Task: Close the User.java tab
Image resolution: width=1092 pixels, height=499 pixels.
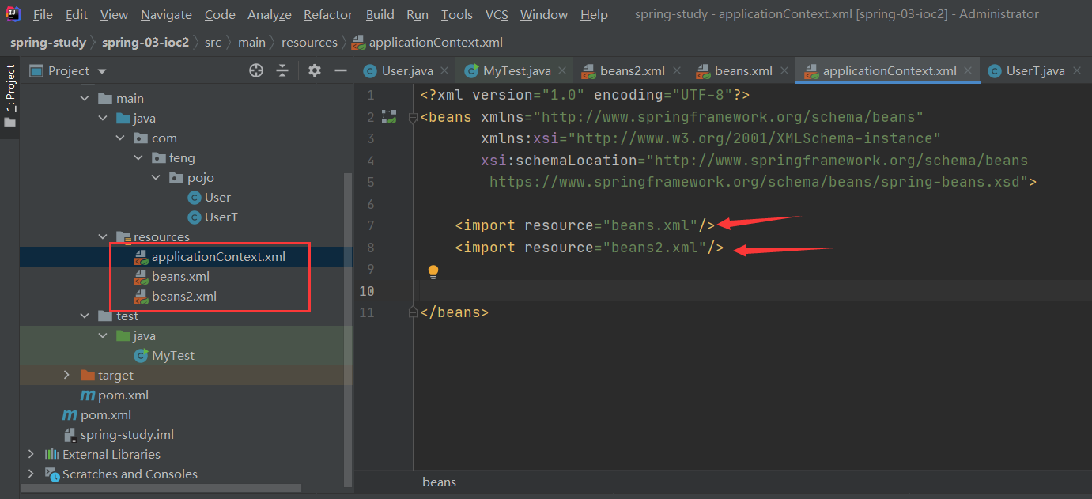Action: click(444, 70)
